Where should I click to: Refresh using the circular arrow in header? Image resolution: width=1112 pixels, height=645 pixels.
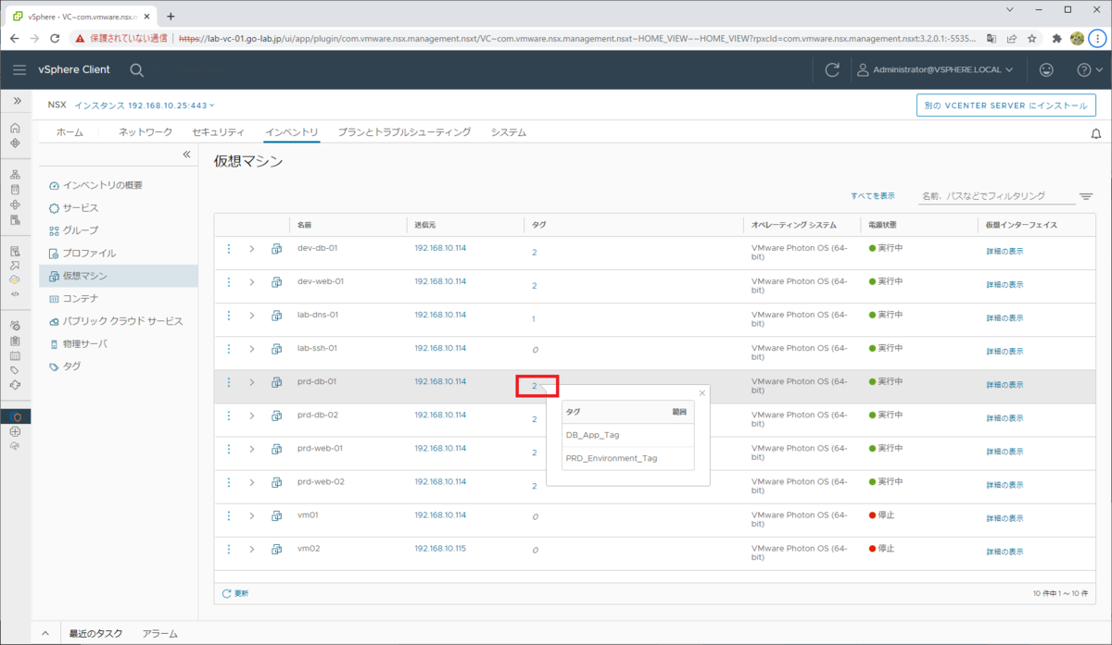[832, 69]
